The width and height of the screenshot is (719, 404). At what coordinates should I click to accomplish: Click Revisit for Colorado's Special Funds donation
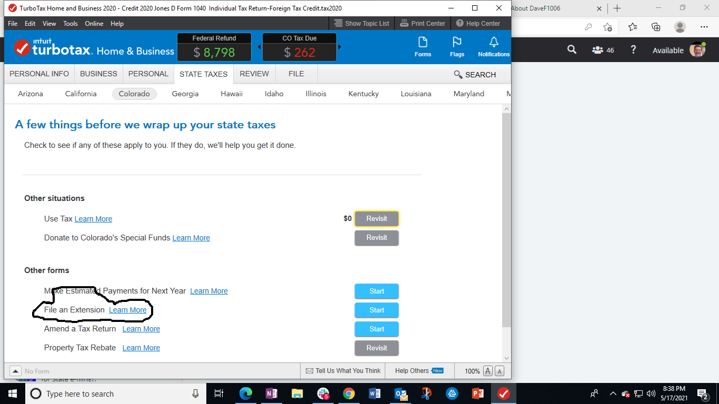pos(377,238)
